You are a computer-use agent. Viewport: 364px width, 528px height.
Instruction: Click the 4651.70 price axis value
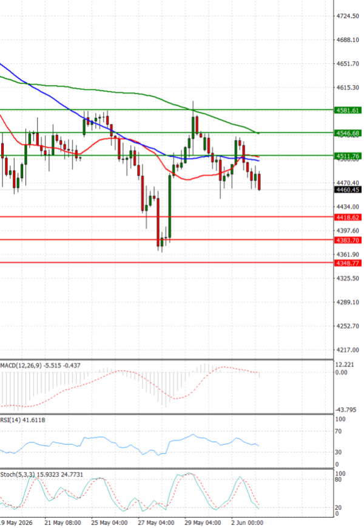(348, 64)
